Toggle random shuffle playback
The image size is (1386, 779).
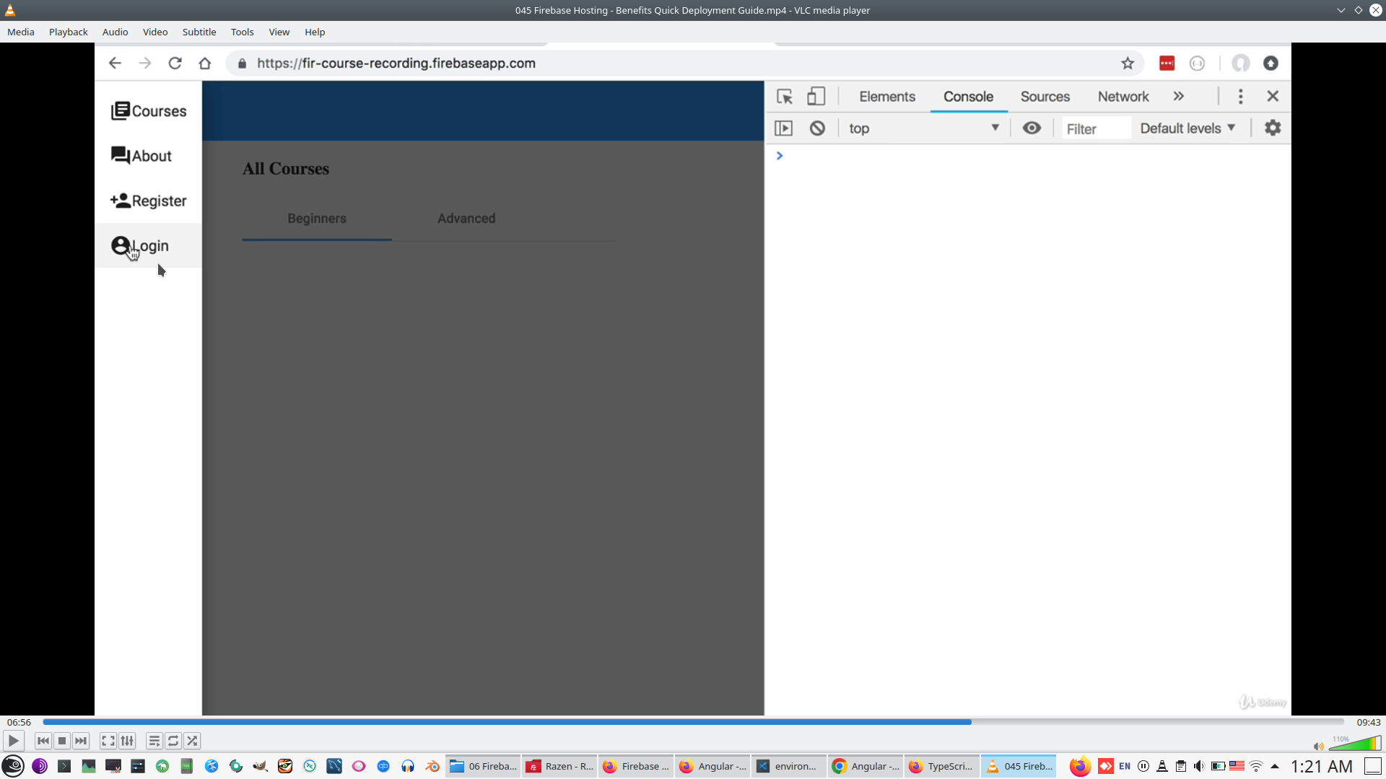click(192, 741)
